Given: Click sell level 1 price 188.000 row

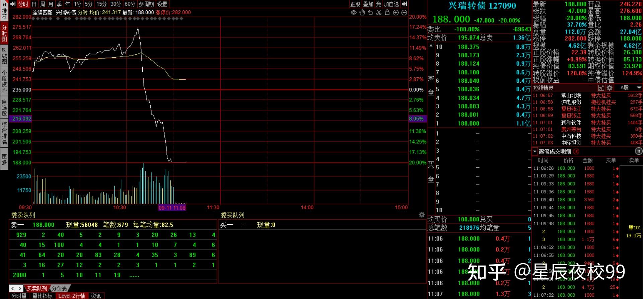Looking at the screenshot, I should (479, 123).
